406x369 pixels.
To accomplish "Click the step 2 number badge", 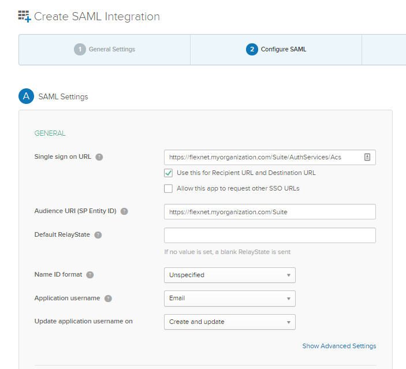I will (252, 49).
